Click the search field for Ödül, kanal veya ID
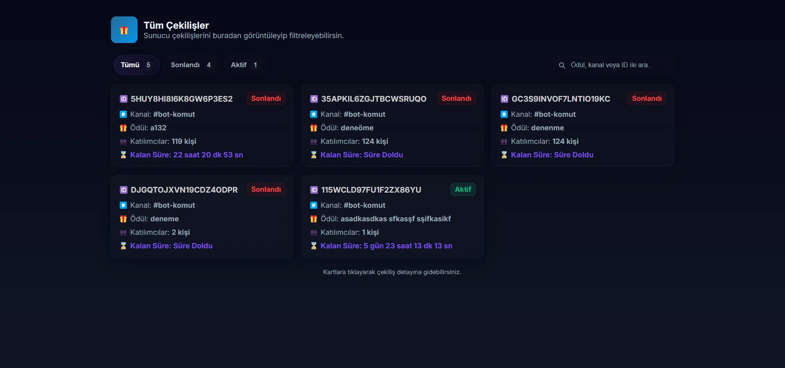This screenshot has width=785, height=368. click(x=612, y=65)
